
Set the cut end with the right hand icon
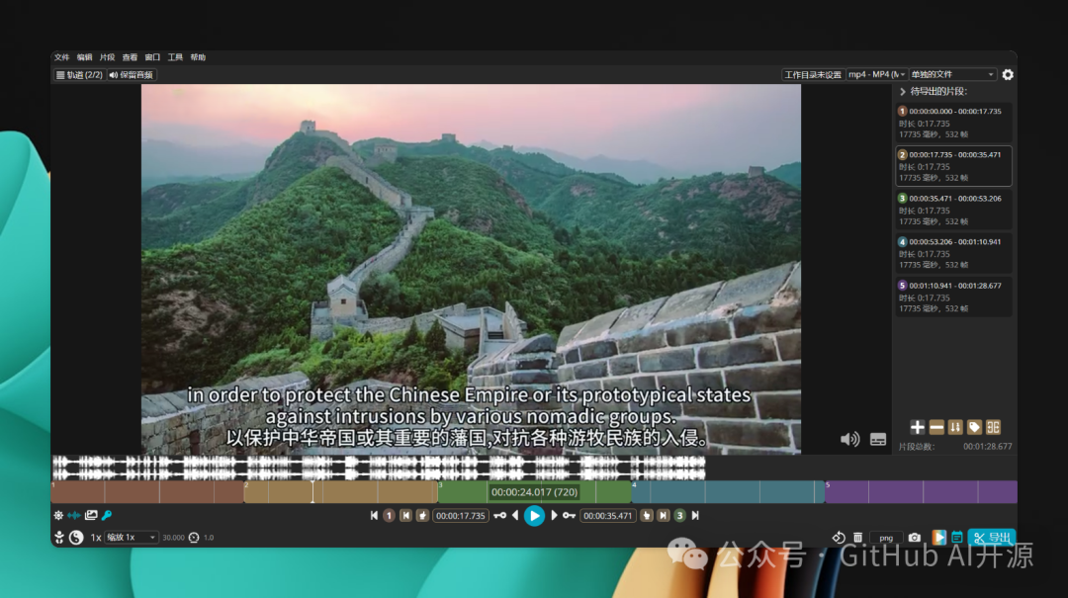tap(647, 516)
